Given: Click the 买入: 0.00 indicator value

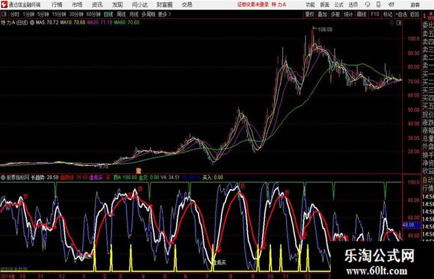Looking at the screenshot, I should [x=213, y=178].
